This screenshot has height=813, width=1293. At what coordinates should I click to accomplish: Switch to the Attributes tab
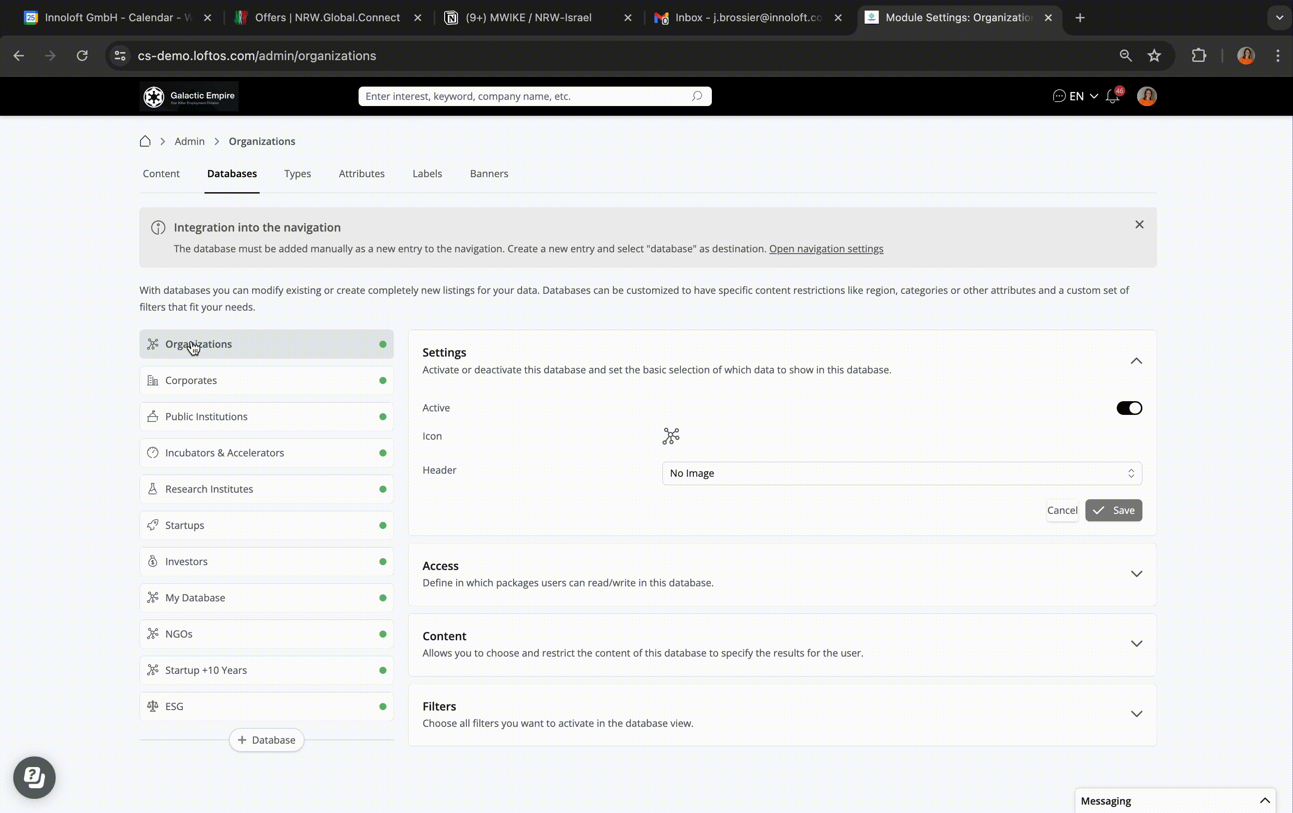tap(361, 174)
